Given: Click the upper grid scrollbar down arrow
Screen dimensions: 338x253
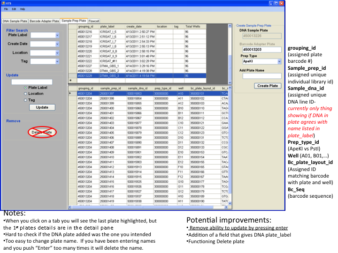Looking at the screenshot, I should coord(230,82).
